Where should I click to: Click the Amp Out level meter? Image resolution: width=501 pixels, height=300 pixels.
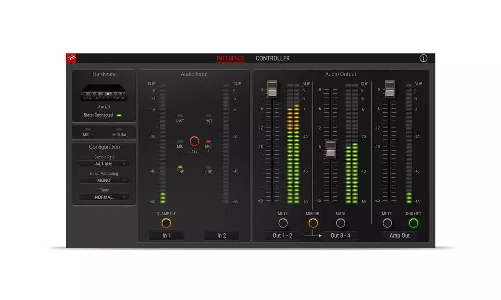pyautogui.click(x=409, y=143)
